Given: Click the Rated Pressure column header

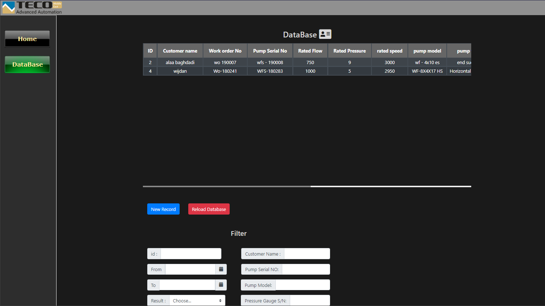Looking at the screenshot, I should click(349, 51).
